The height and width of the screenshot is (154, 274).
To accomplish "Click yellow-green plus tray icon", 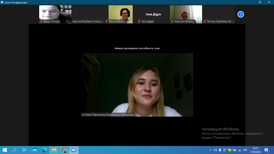I will [230, 150].
